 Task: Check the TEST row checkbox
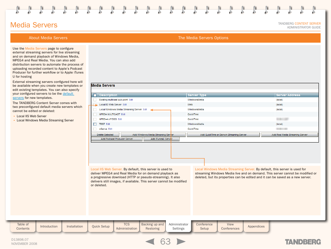[x=95, y=124]
